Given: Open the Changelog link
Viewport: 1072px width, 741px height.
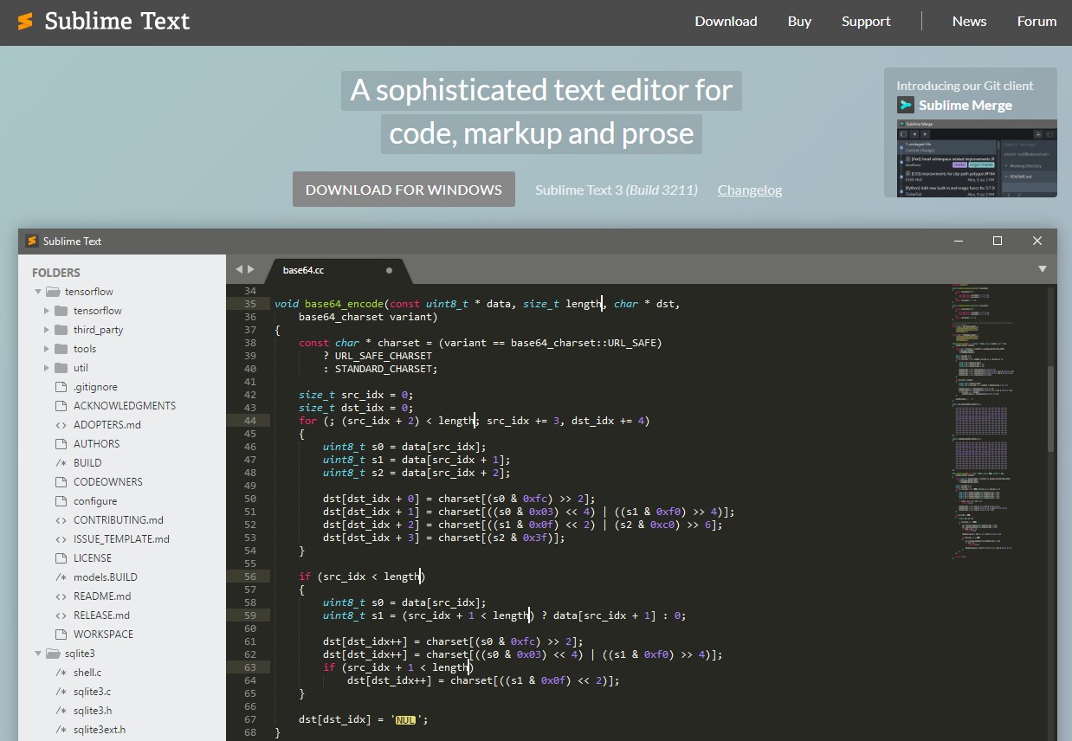Looking at the screenshot, I should pos(749,190).
